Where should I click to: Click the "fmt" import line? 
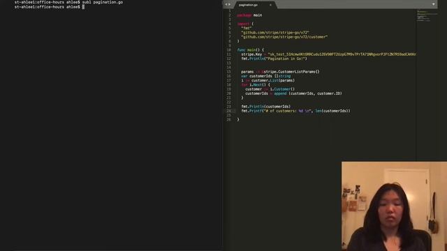(247, 28)
